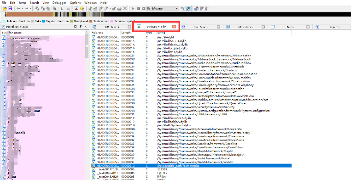
Task: Jump forward with the right arrow
Action: (26, 8)
